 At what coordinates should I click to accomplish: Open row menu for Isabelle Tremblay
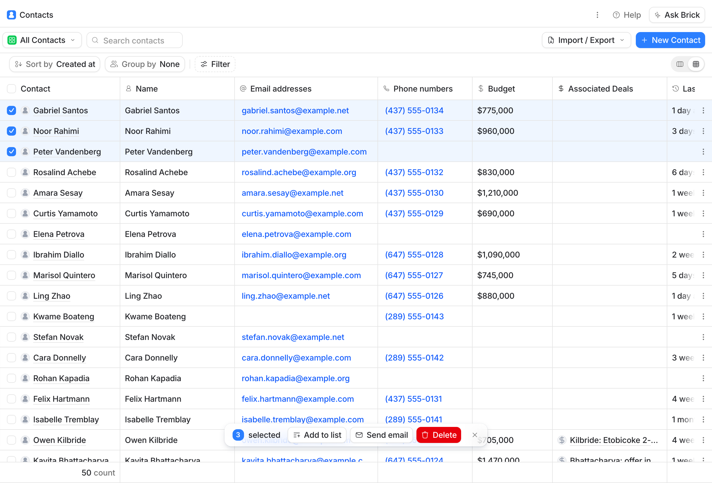[703, 420]
